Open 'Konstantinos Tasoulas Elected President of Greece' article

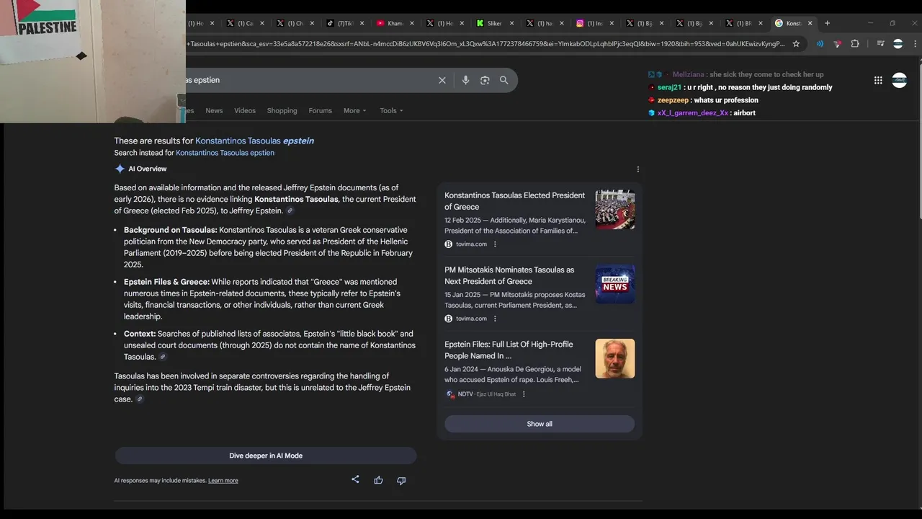coord(514,201)
